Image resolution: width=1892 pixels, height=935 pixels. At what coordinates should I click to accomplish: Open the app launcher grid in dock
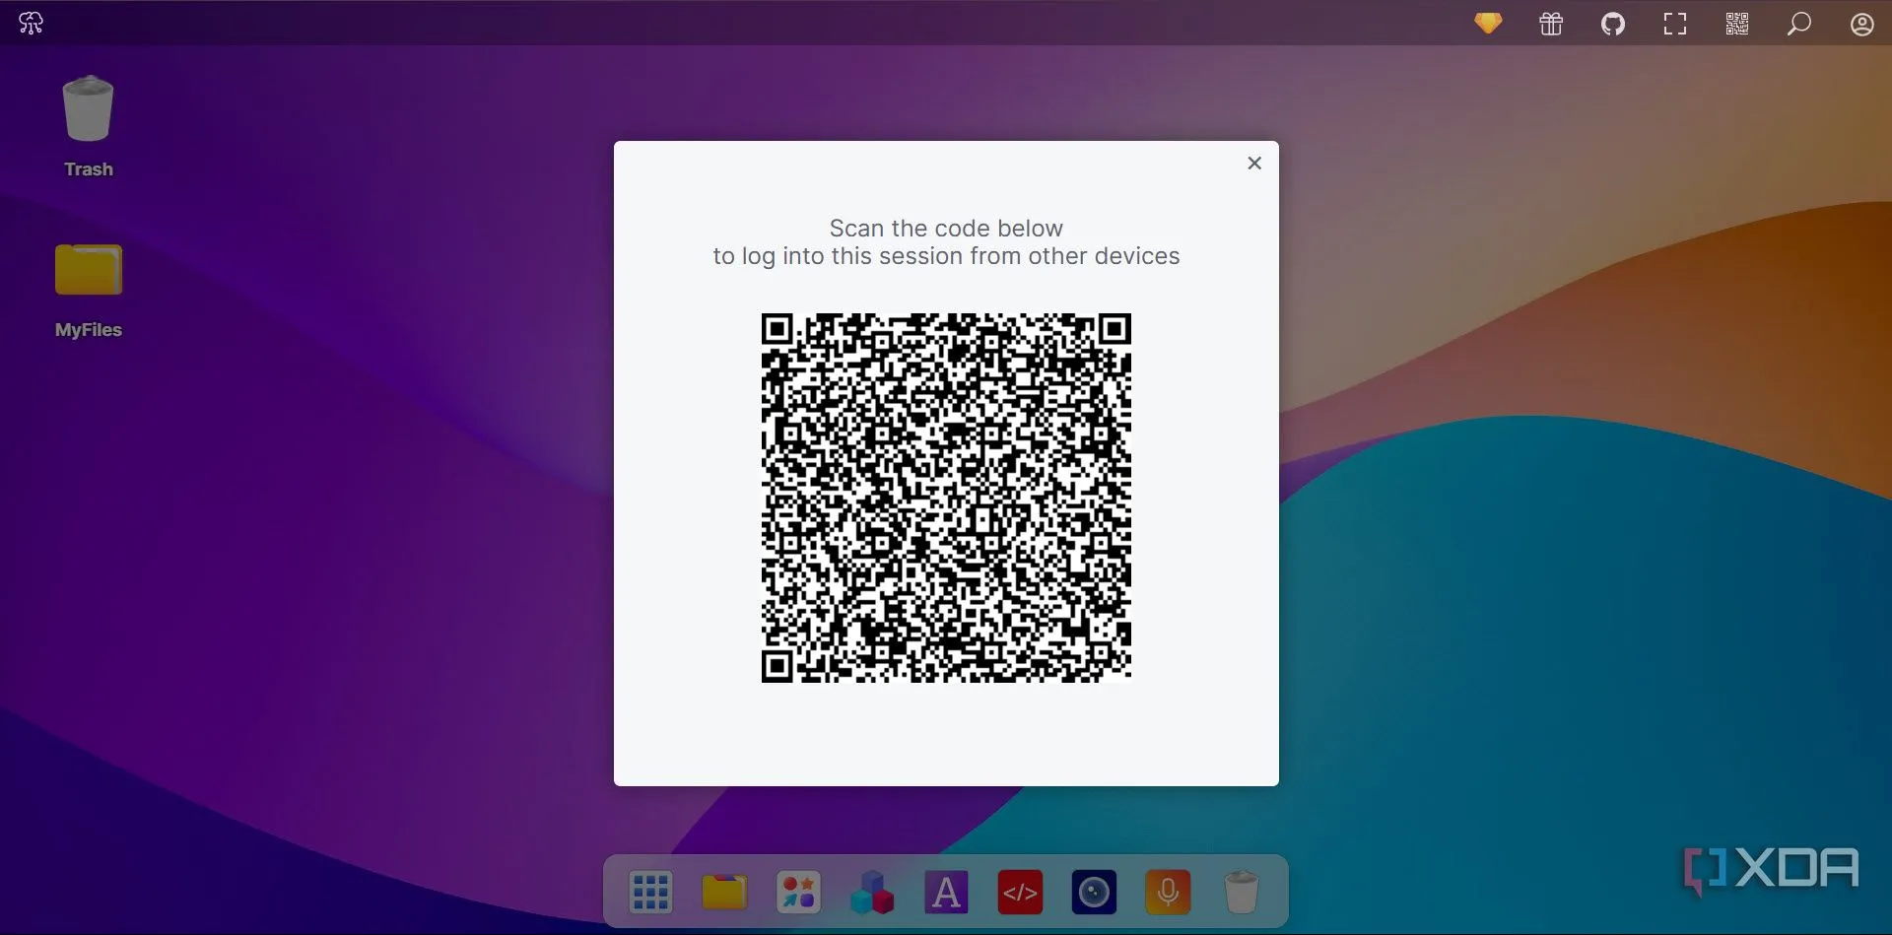point(650,893)
